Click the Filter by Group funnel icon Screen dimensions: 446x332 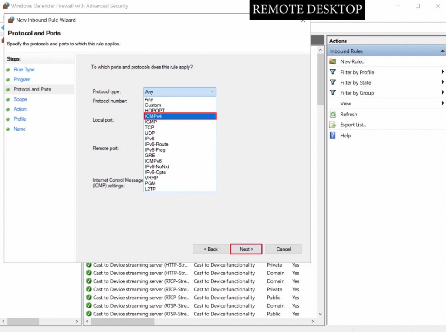pyautogui.click(x=332, y=92)
